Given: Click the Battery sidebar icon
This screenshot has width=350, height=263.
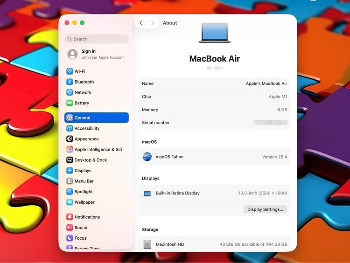Looking at the screenshot, I should tap(70, 103).
